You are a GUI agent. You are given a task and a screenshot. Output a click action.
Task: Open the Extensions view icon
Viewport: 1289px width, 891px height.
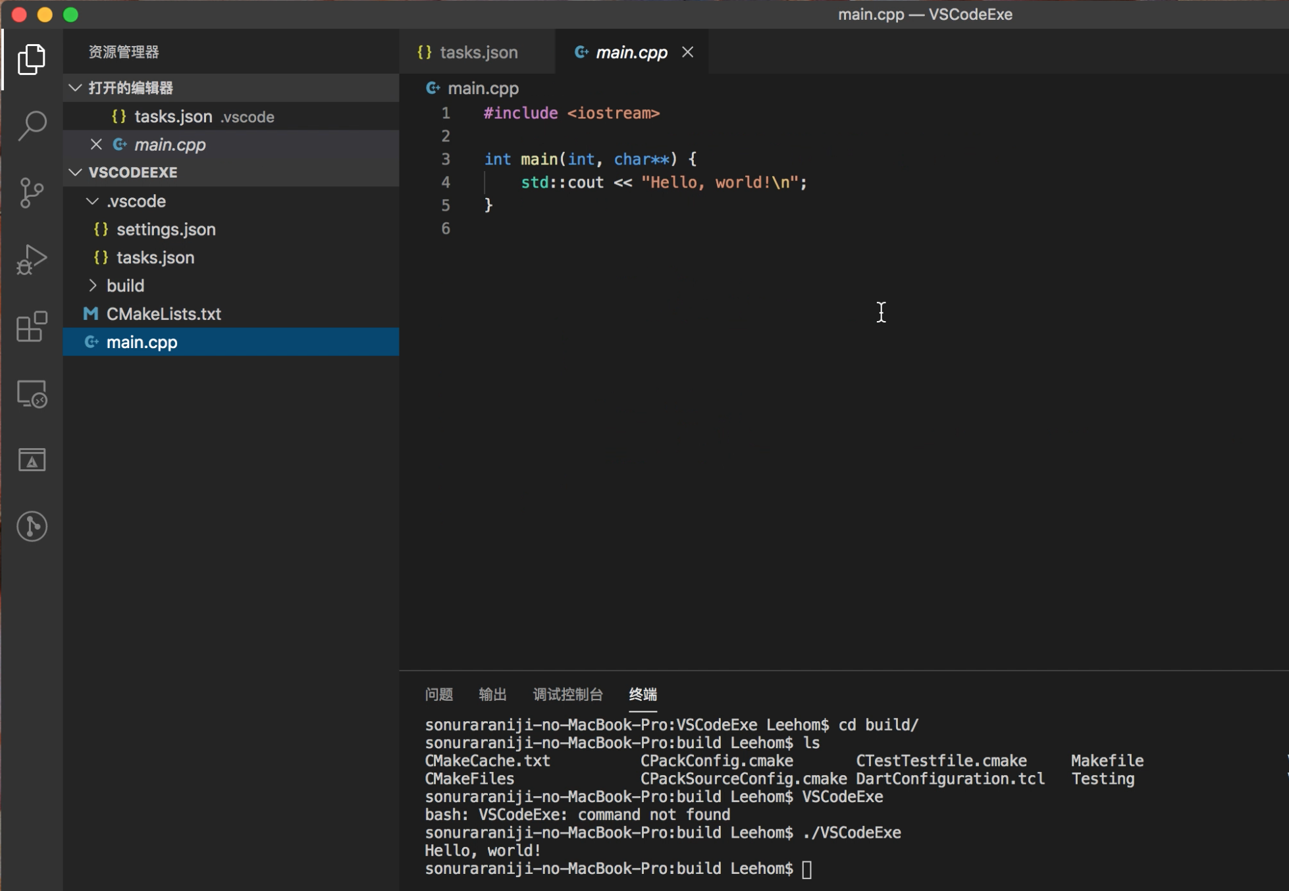[x=31, y=327]
